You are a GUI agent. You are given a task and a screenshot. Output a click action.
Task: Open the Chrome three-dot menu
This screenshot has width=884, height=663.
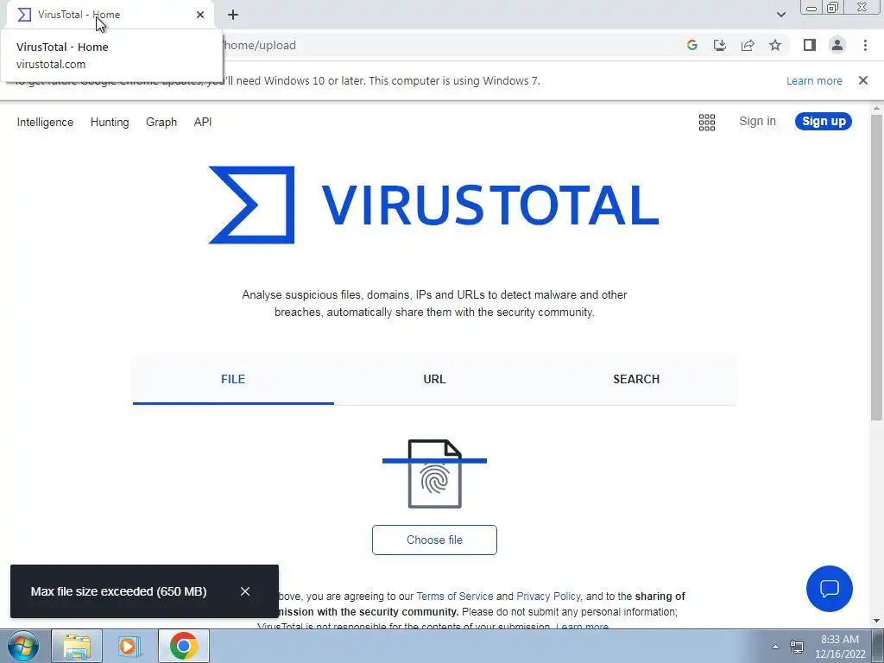coord(865,45)
